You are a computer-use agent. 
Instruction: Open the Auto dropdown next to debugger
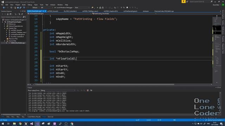82,8
